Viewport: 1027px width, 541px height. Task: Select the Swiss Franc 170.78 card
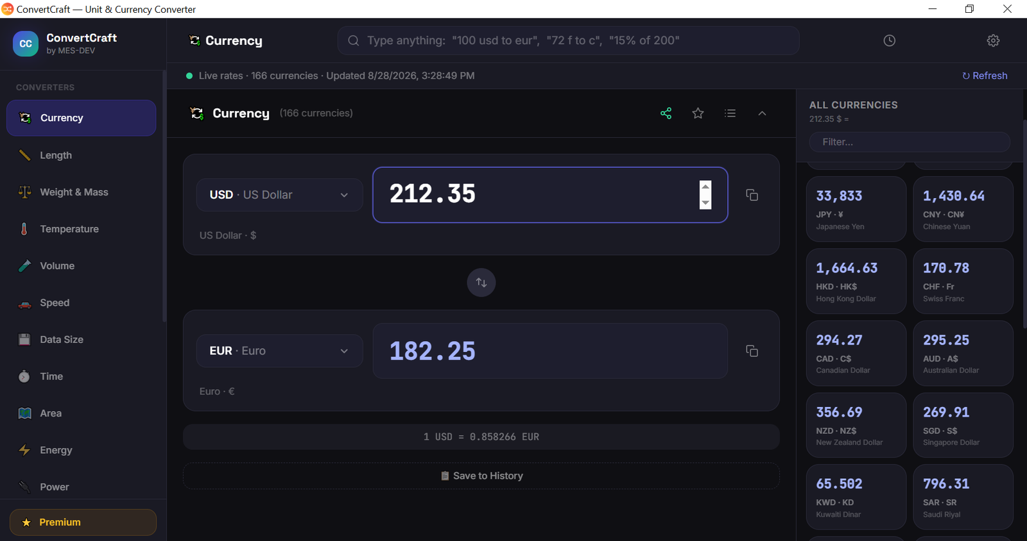coord(963,281)
